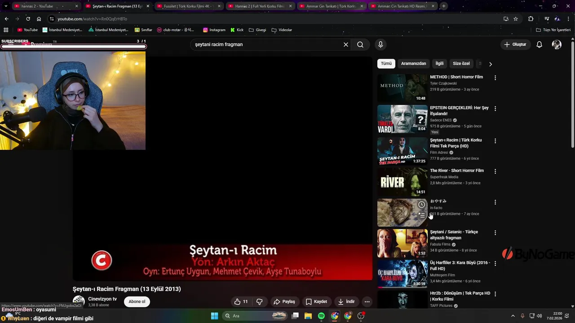This screenshot has width=575, height=323.
Task: Start voice search with the microphone icon
Action: click(380, 44)
